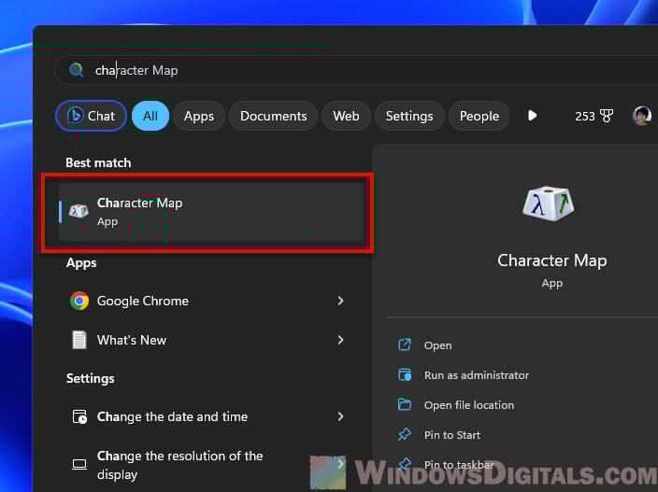Expand Google Chrome result details chevron
Screen dimensions: 658x492
pos(340,301)
